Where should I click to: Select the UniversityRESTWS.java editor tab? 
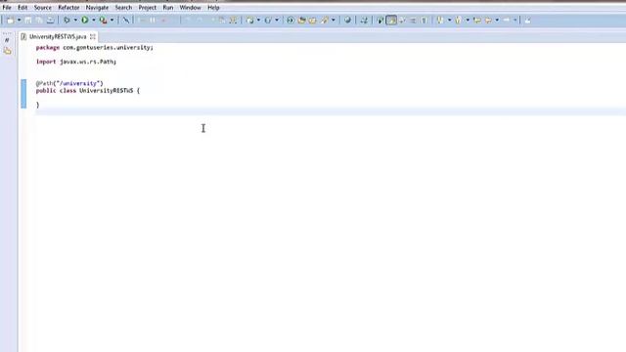[x=58, y=37]
